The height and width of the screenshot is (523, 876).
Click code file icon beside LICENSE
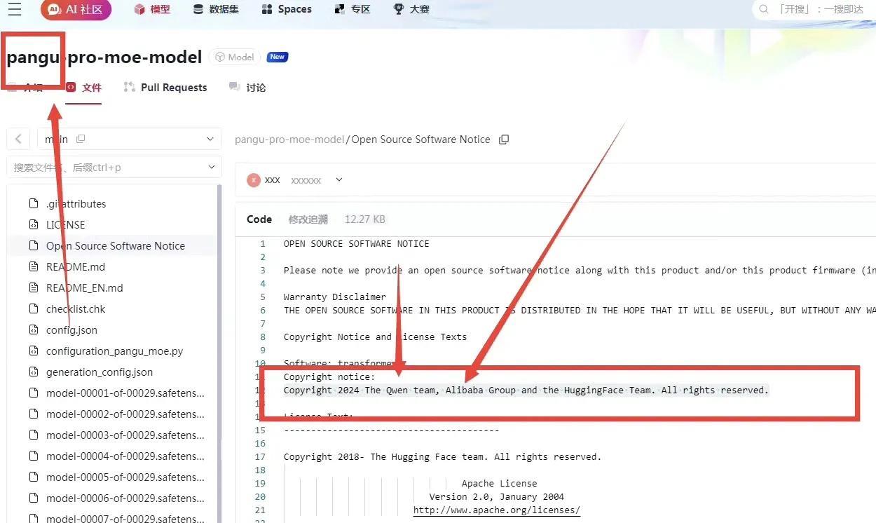[x=33, y=225]
